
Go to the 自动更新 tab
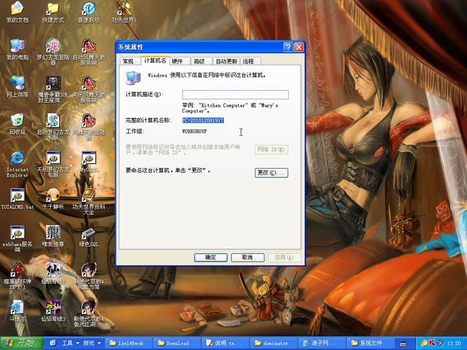226,61
